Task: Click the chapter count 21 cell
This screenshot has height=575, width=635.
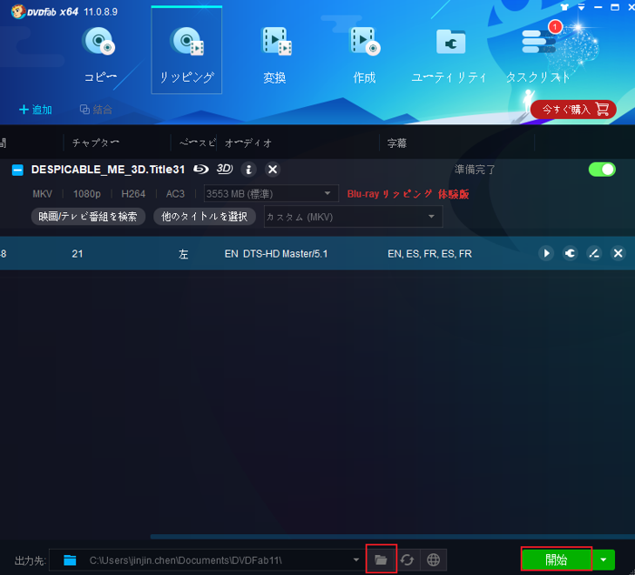Action: pyautogui.click(x=77, y=254)
